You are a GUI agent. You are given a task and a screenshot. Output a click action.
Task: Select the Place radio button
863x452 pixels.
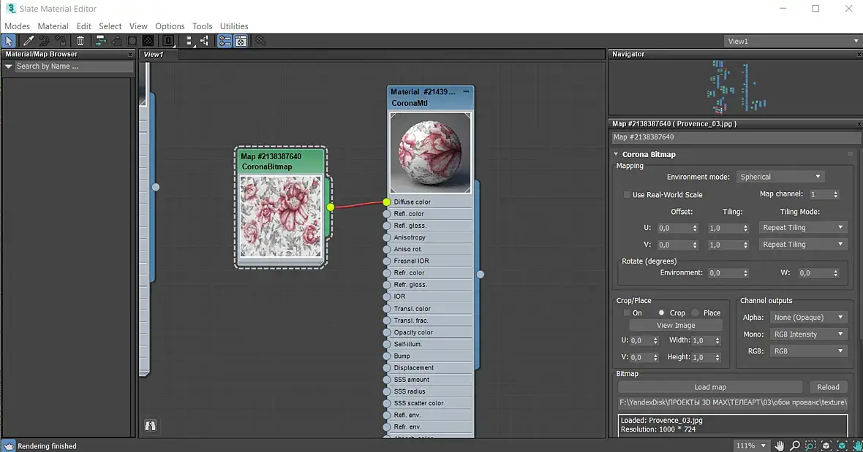click(696, 313)
